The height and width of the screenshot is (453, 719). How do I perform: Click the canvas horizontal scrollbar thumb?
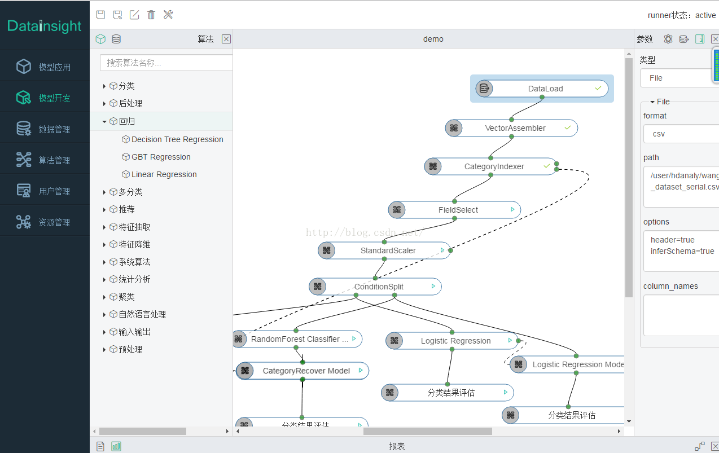[x=427, y=431]
